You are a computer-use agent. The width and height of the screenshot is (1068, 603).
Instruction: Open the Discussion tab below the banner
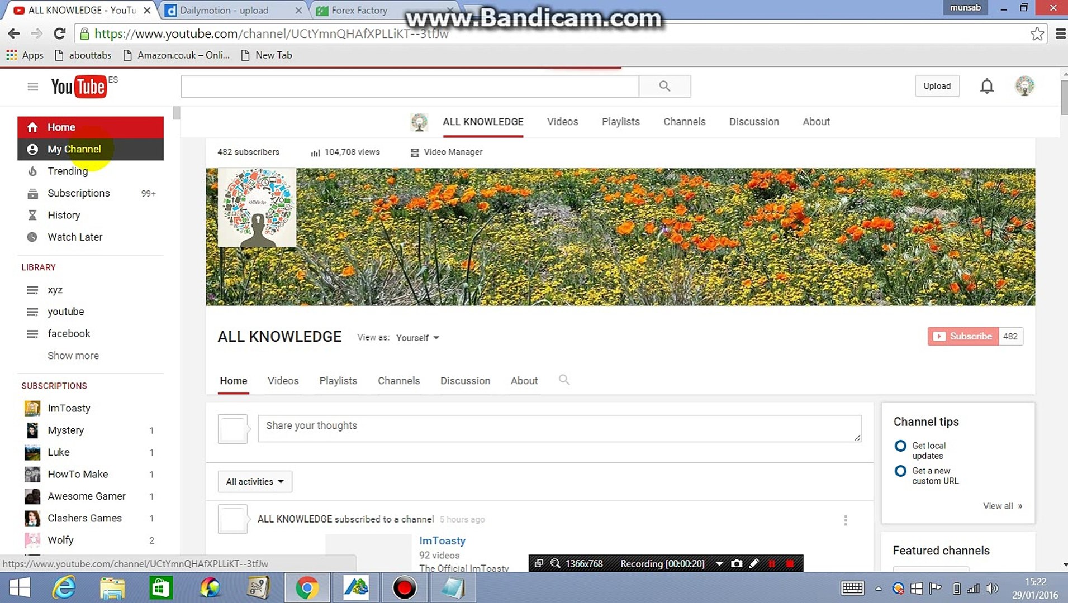click(465, 381)
